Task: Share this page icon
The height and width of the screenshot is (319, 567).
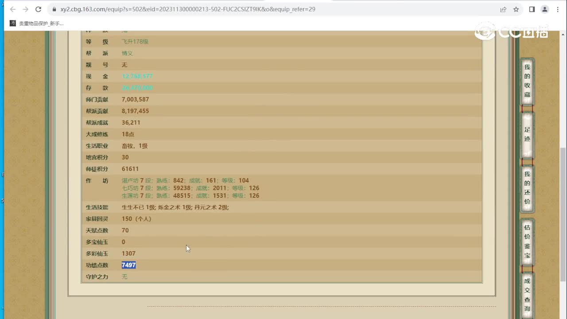Action: (503, 9)
